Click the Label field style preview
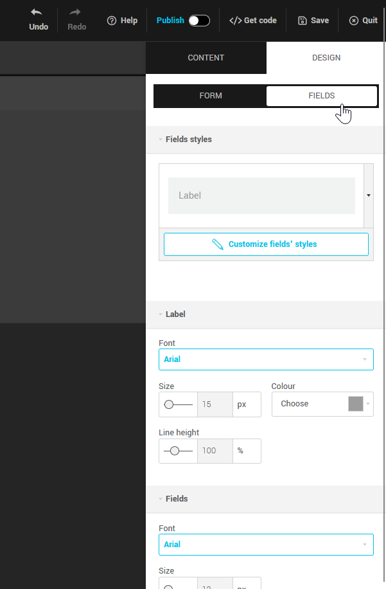386x589 pixels. 261,195
